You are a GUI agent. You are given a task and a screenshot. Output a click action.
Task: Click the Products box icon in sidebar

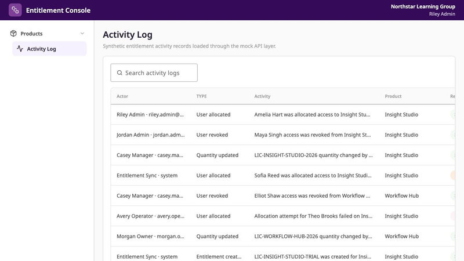tap(13, 34)
